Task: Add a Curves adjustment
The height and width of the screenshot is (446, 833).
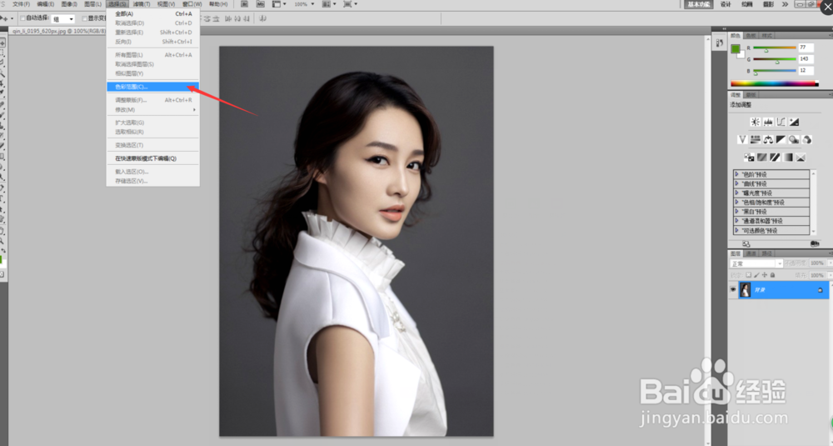Action: pos(781,123)
